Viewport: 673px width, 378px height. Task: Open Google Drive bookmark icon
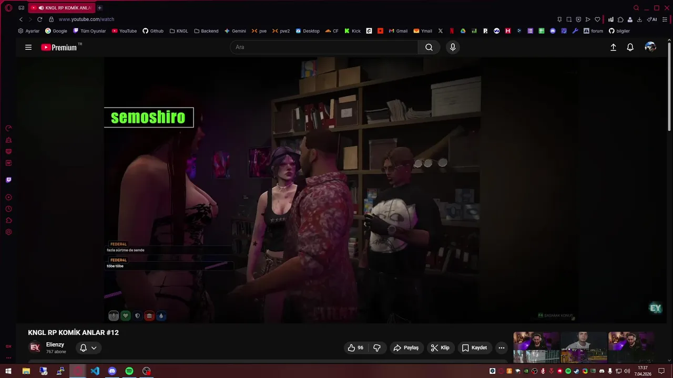click(x=463, y=31)
